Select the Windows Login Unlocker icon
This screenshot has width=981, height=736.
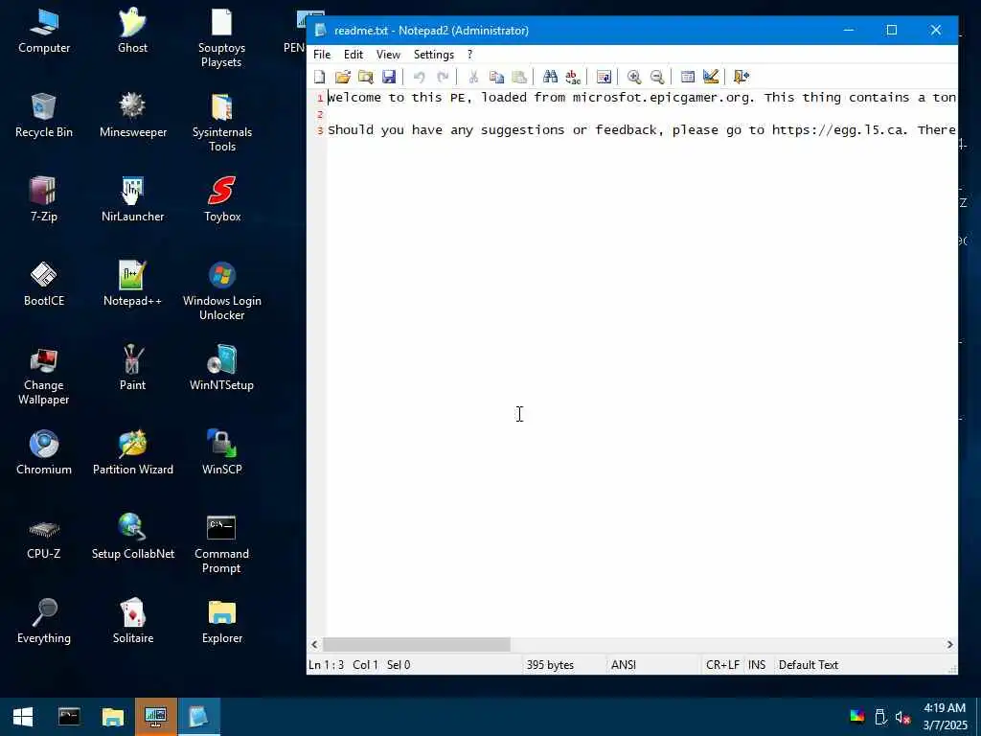pyautogui.click(x=221, y=290)
